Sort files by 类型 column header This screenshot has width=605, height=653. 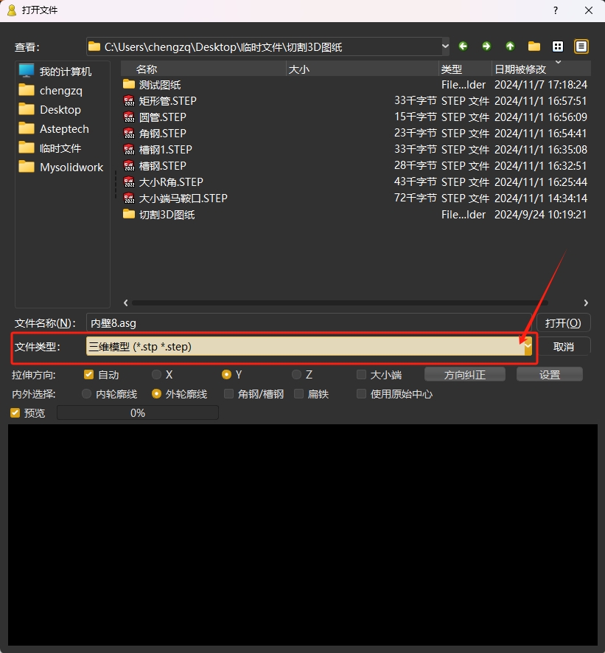pos(465,69)
